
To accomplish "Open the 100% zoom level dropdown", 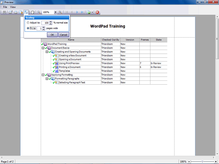I will click(55, 12).
